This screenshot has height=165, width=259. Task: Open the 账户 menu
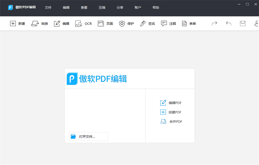[138, 7]
